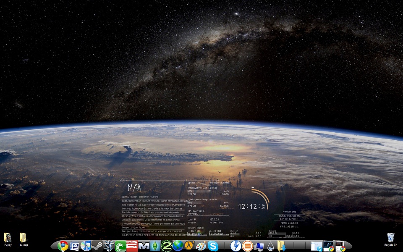
Task: Open the orange striped circle dock icon
Action: [248, 246]
